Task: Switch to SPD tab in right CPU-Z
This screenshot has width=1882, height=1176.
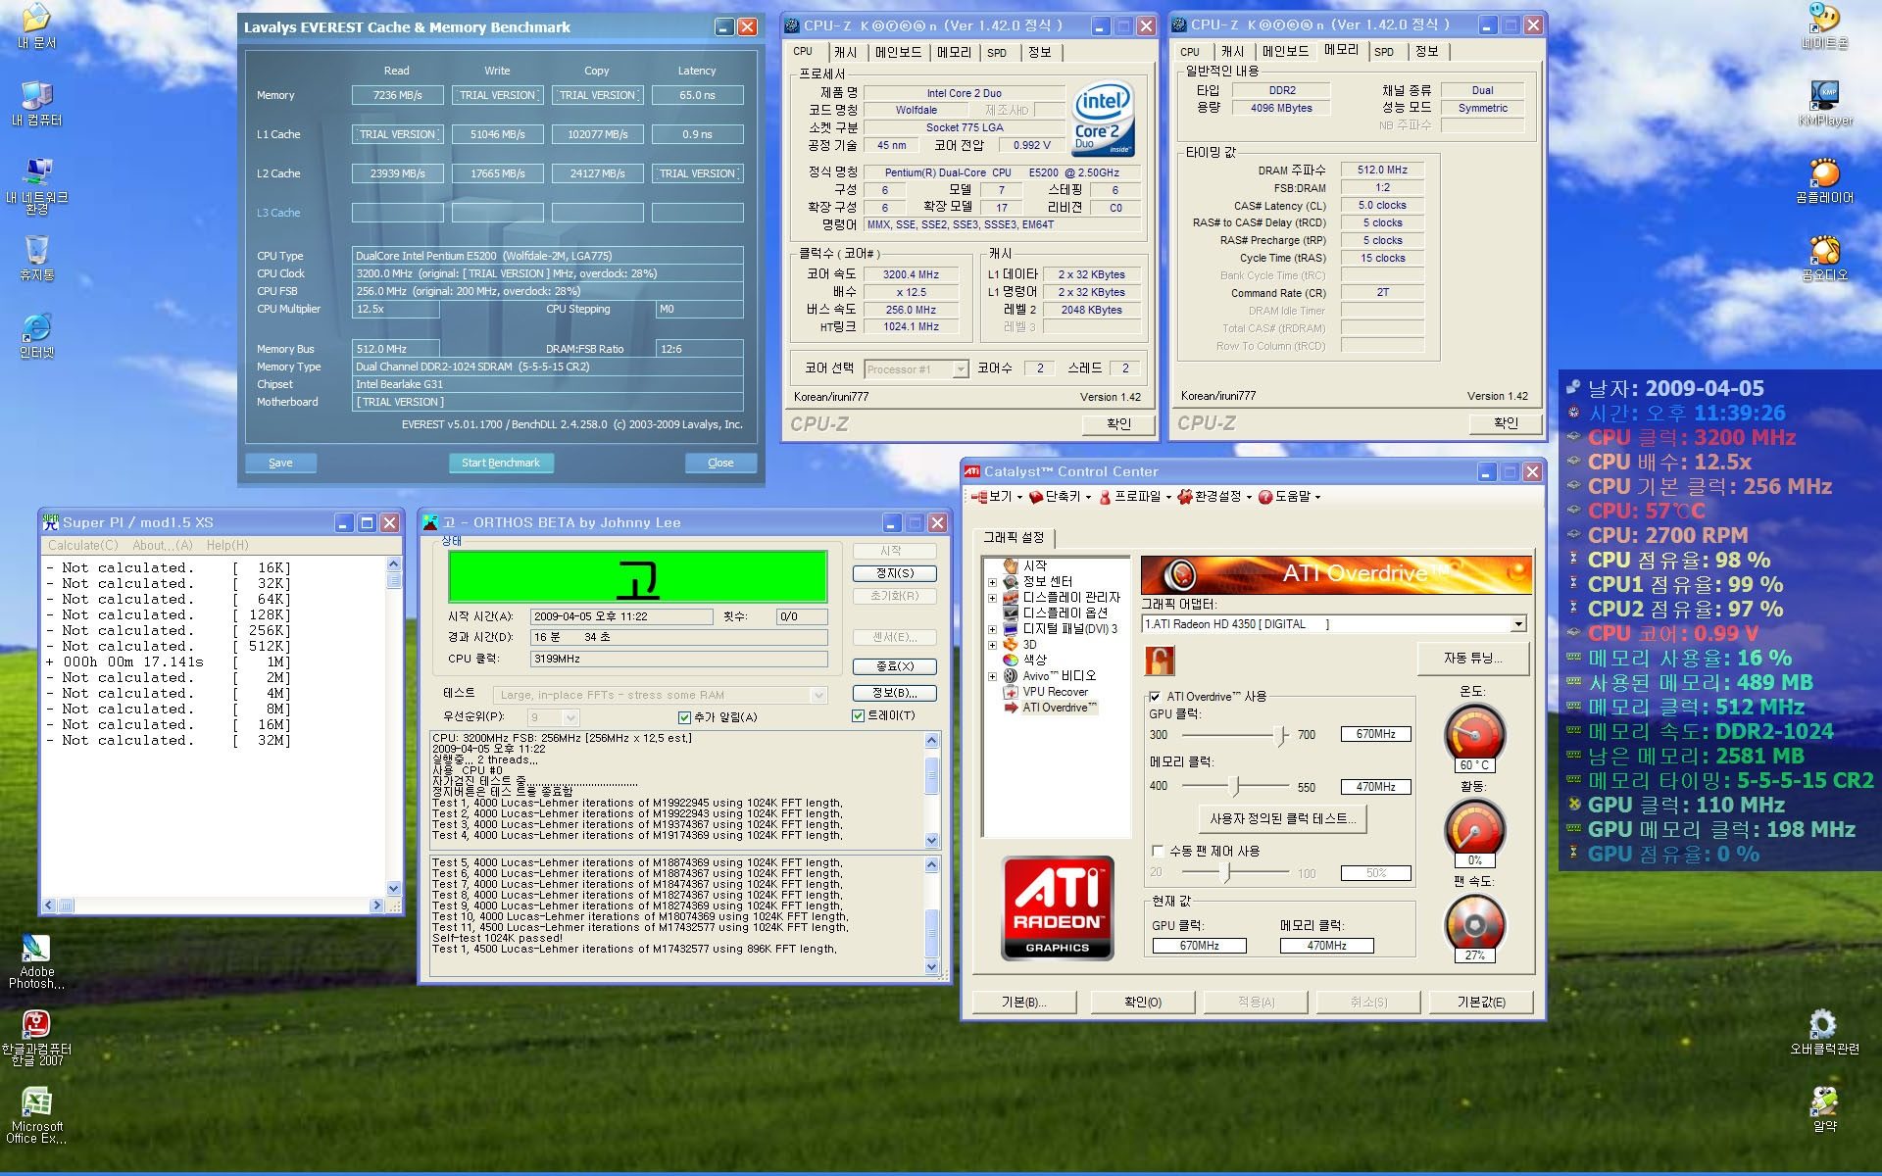Action: (1384, 51)
